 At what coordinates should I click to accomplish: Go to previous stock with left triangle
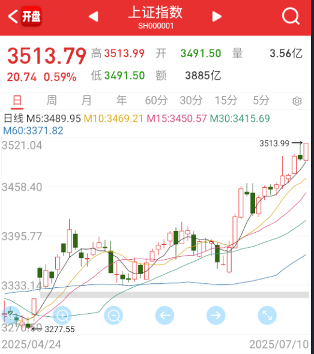point(94,16)
